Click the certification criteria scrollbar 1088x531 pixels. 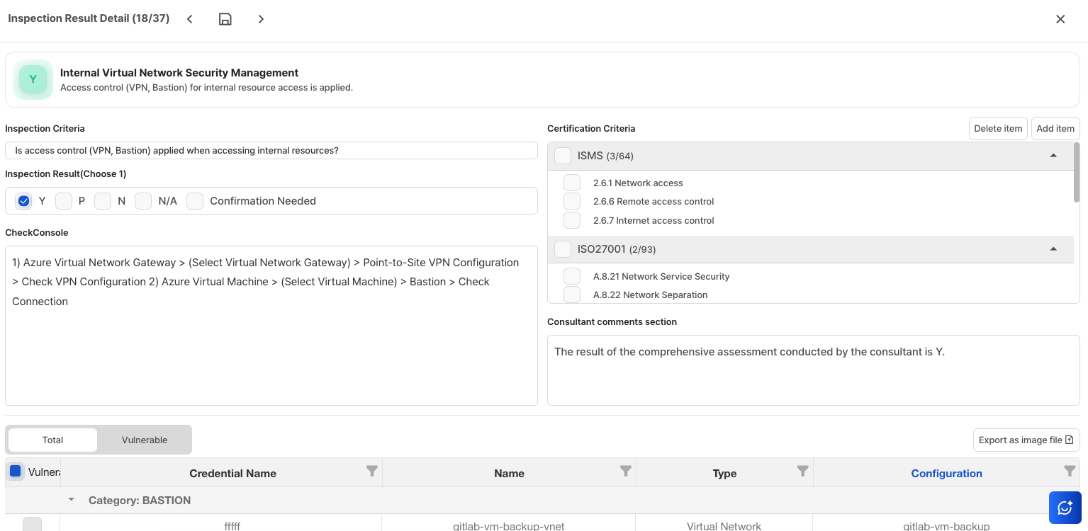1077,173
